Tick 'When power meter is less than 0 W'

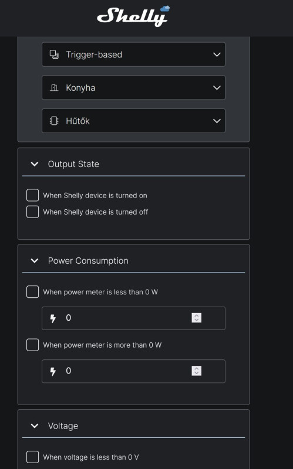[x=33, y=292]
